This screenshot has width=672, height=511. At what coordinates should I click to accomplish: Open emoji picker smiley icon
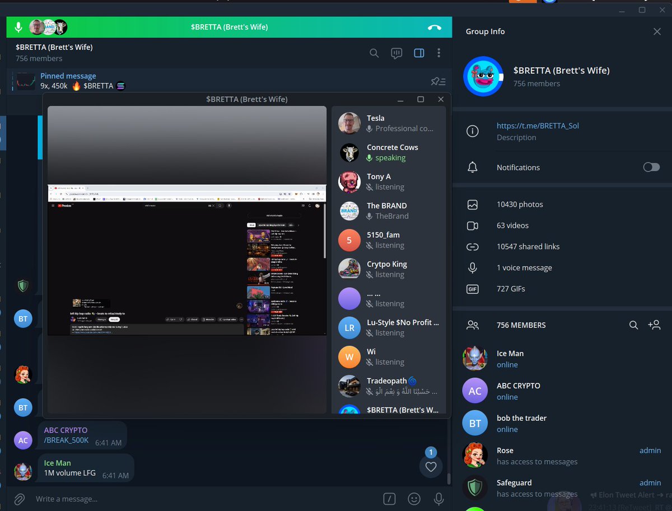pos(414,499)
